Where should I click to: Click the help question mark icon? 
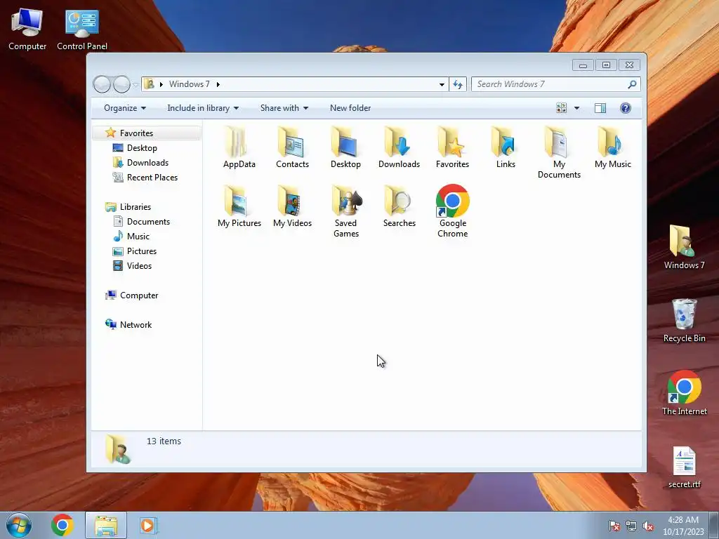pyautogui.click(x=625, y=107)
